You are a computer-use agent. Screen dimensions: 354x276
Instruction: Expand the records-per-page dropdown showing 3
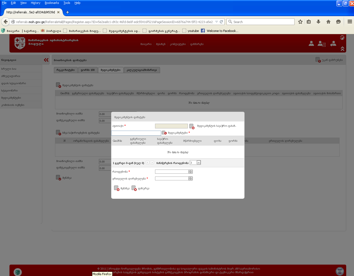click(x=199, y=163)
